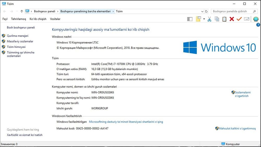
Task: Click the Forward navigation arrow
Action: click(11, 11)
